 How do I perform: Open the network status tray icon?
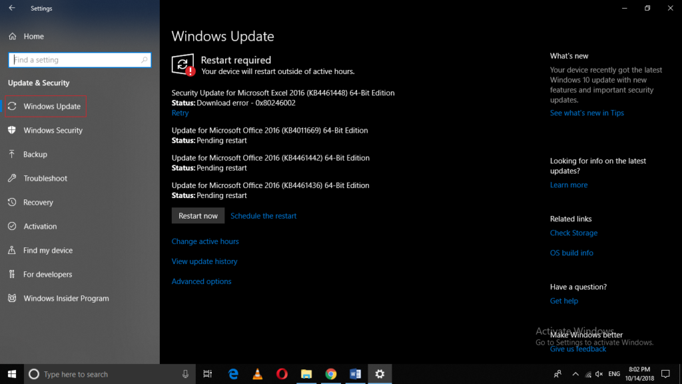(x=588, y=375)
